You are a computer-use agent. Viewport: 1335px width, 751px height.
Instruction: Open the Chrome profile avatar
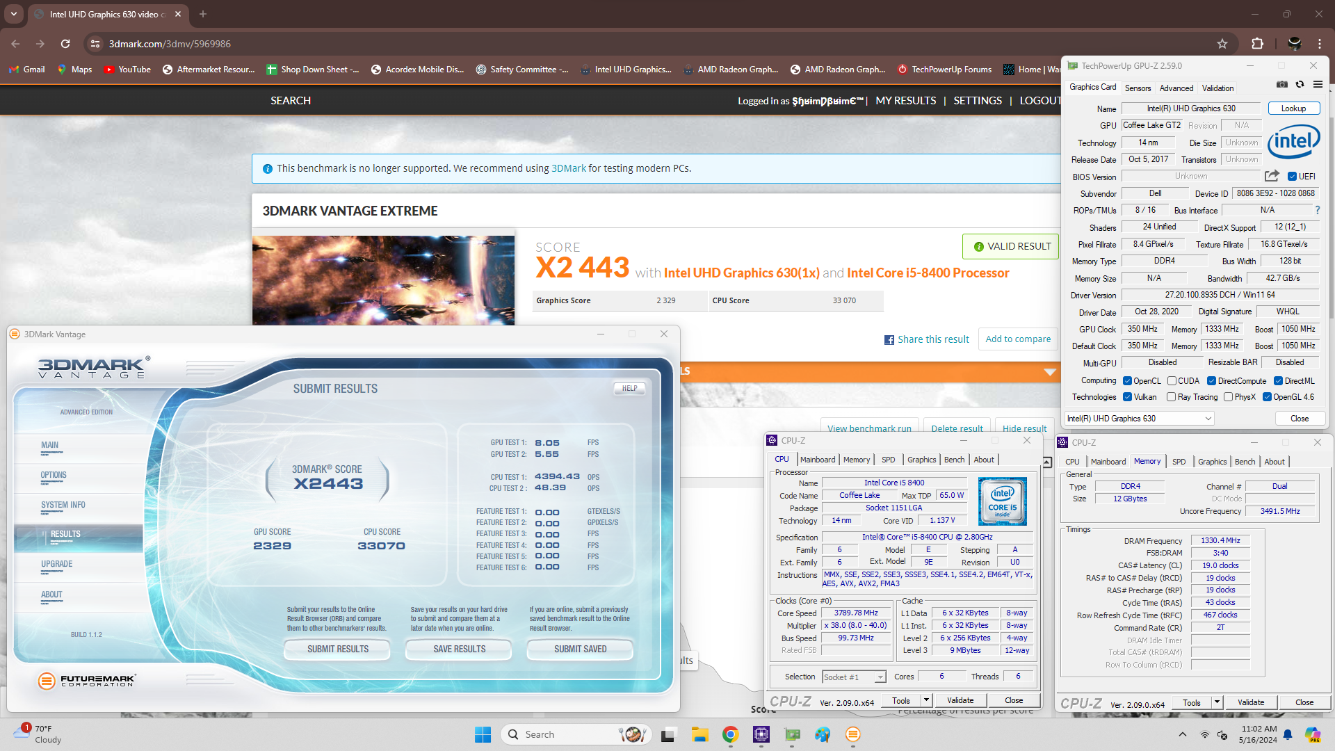pos(1294,44)
